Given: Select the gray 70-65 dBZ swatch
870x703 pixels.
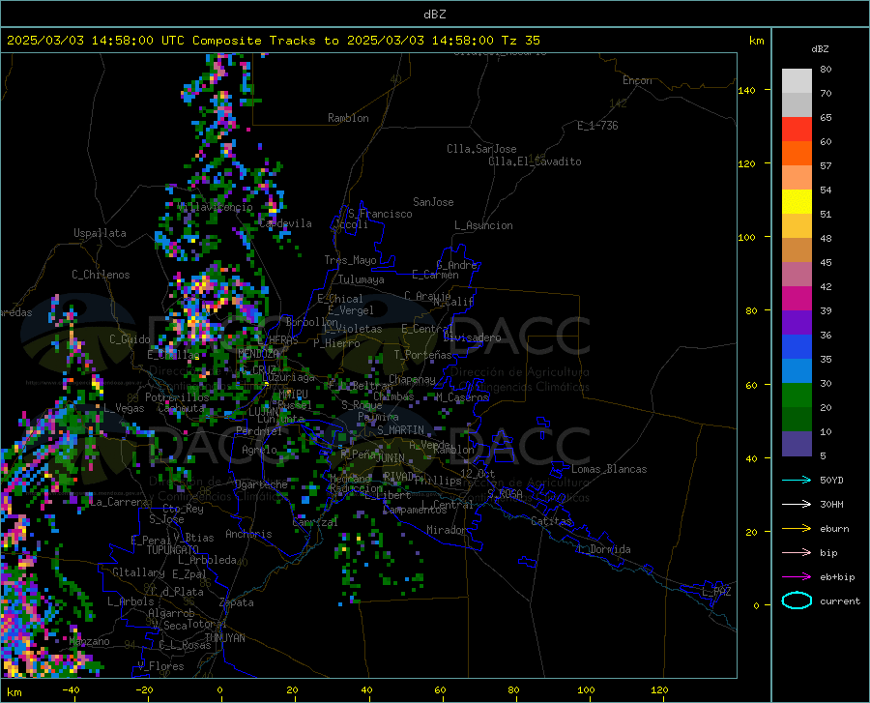Looking at the screenshot, I should pos(797,104).
